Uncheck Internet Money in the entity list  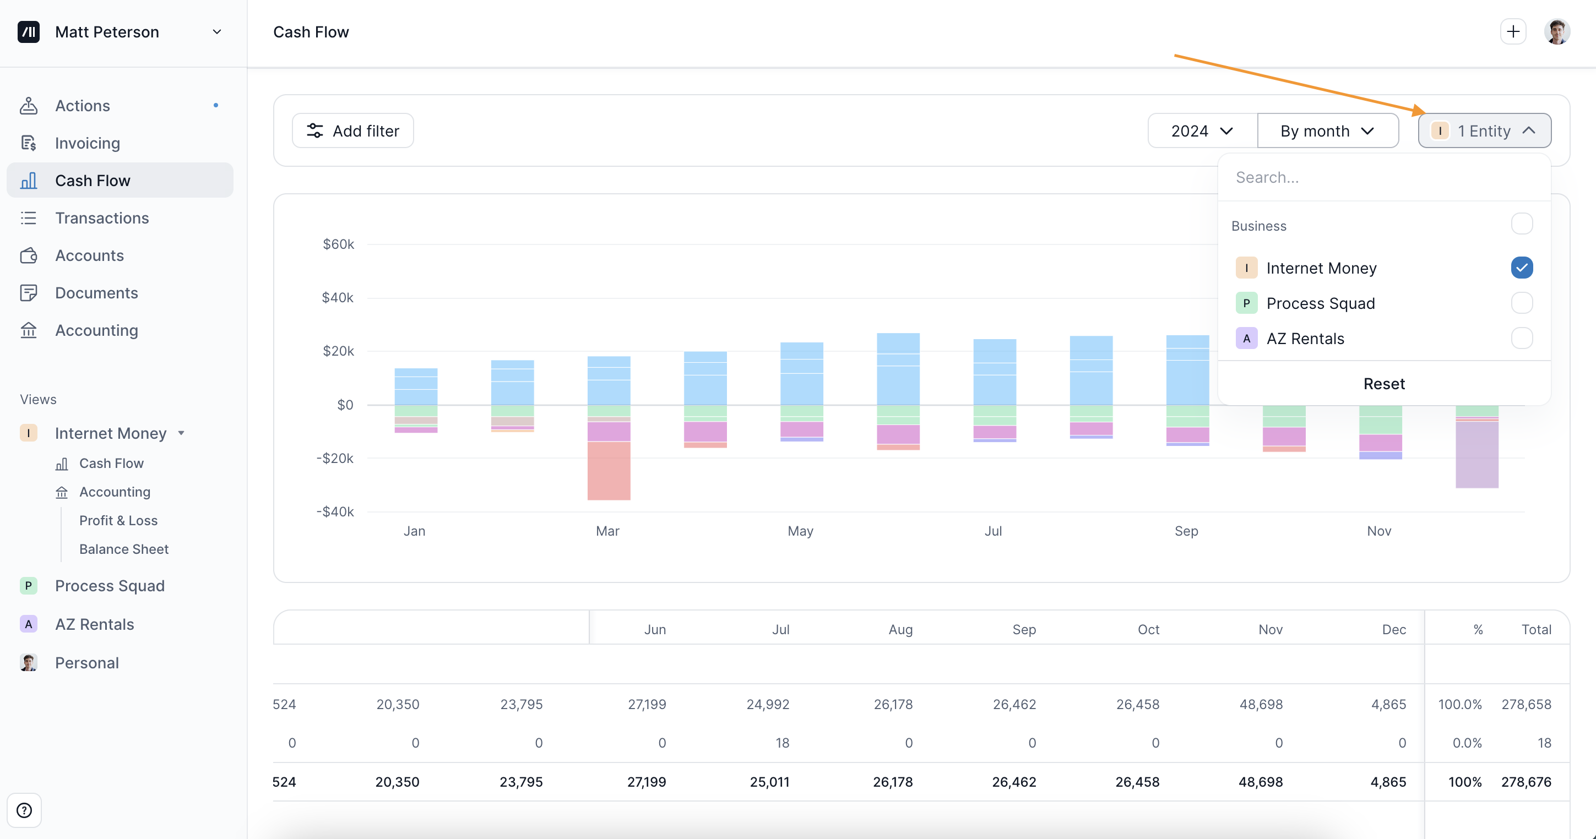tap(1522, 268)
